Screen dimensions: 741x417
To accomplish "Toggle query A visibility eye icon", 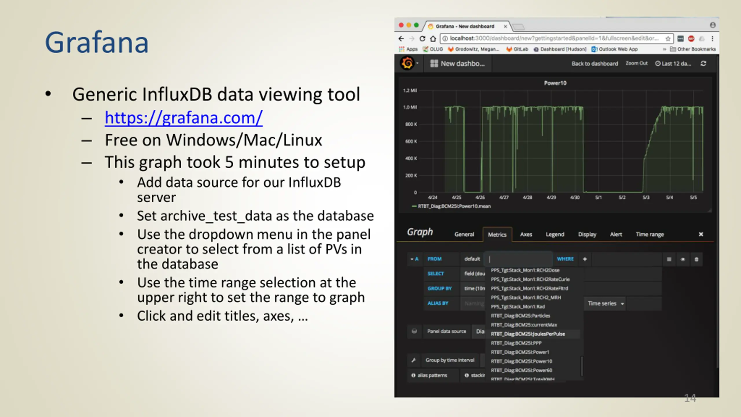I will tap(683, 259).
